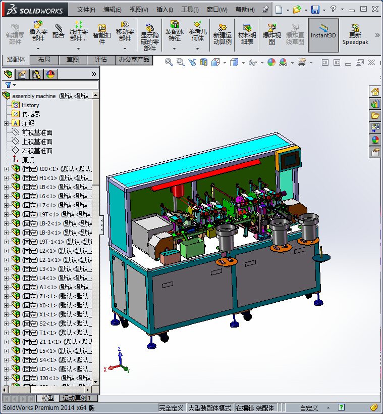Open the PropertyManager tab icon
The image size is (383, 414).
[22, 74]
